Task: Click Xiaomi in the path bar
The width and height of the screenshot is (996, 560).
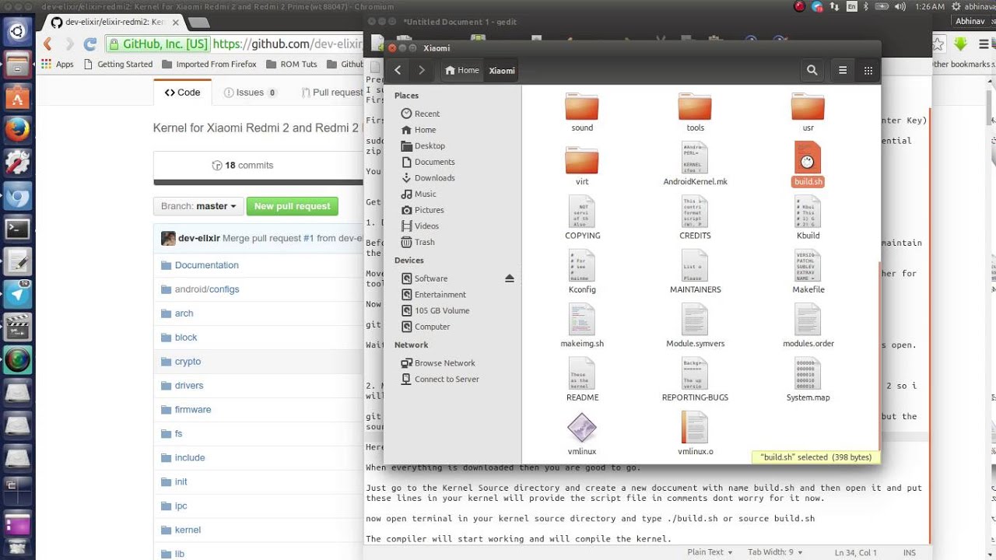Action: (502, 70)
